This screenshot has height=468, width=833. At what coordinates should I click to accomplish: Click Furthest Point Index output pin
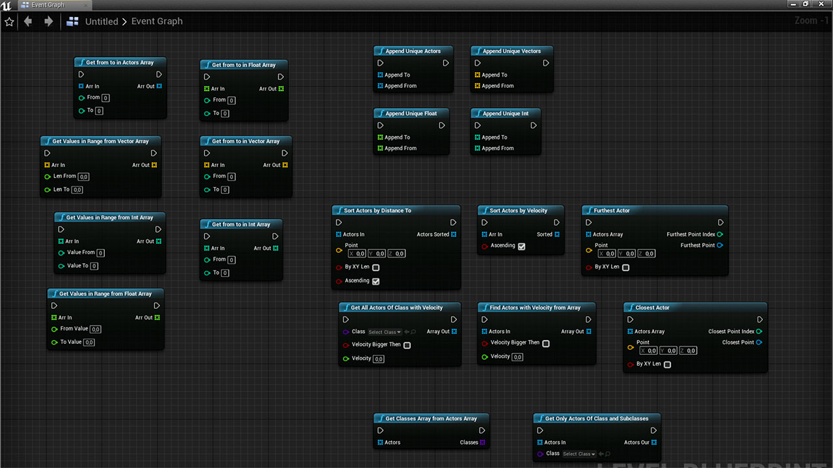tap(720, 234)
